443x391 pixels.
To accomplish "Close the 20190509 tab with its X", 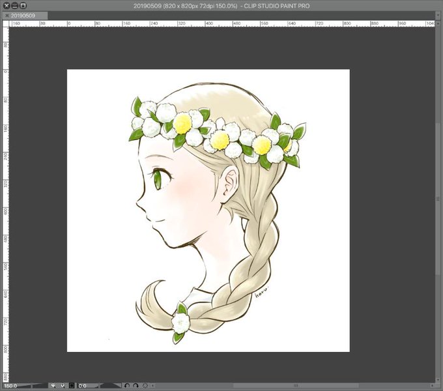I will (7, 16).
